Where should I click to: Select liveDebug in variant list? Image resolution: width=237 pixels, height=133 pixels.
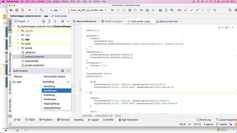pos(56,95)
